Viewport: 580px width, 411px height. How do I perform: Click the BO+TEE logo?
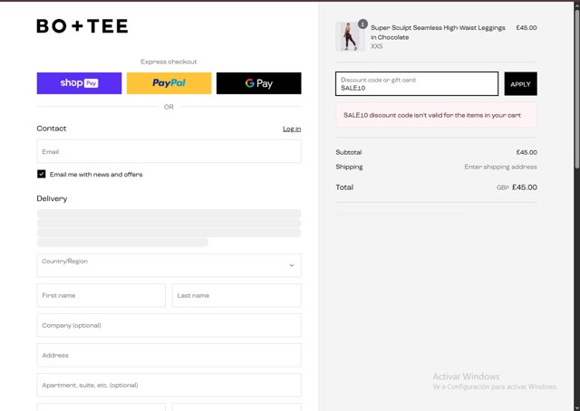tap(82, 26)
